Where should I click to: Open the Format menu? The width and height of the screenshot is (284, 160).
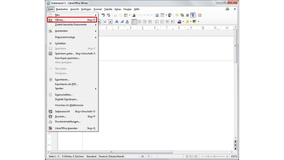pos(98,9)
